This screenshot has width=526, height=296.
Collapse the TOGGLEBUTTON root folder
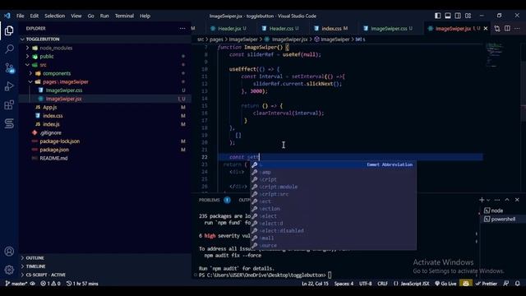(42, 39)
